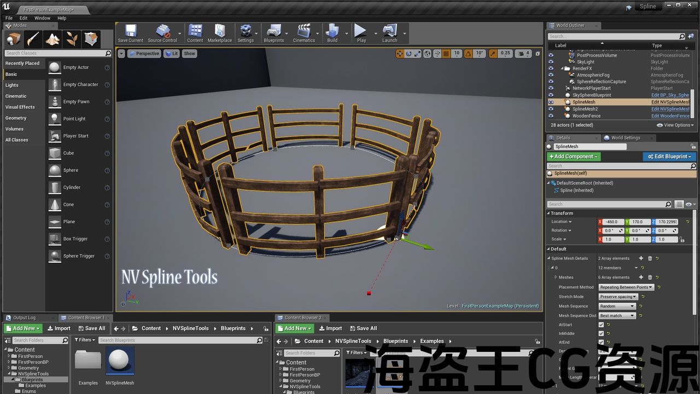Click the Blueprints toolbar icon
The image size is (700, 394).
[273, 32]
